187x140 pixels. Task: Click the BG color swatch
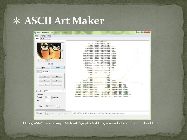point(48,101)
